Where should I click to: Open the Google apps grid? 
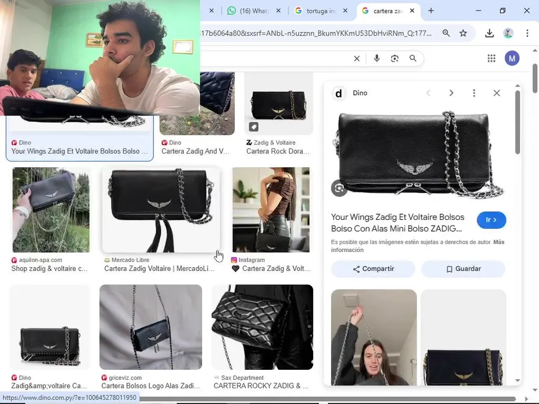[491, 58]
